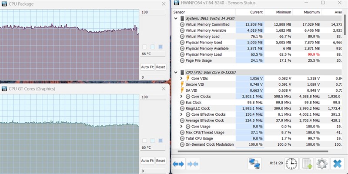Click the expand-layout blue arrows icon
348x174 pixels.
[x=178, y=164]
